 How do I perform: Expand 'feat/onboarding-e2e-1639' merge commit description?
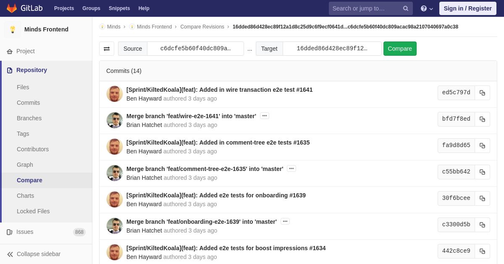pos(285,221)
